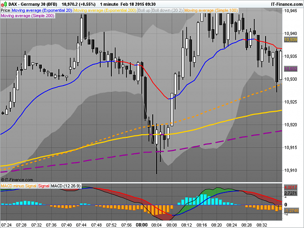Viewport: 304px width, 228px height.
Task: Select Moving average (Simple 200) legend label
Action: 28,16
